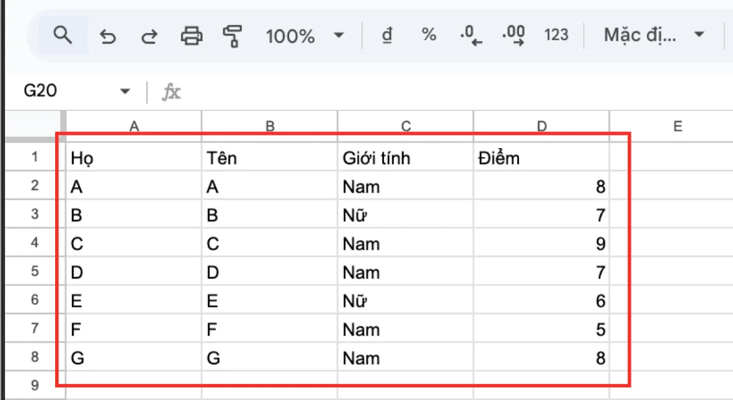
Task: Click the cell containing Tên
Action: click(270, 157)
